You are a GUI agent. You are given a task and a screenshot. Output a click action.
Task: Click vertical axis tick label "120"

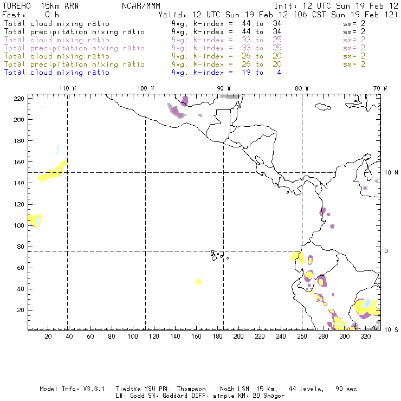tap(19, 205)
